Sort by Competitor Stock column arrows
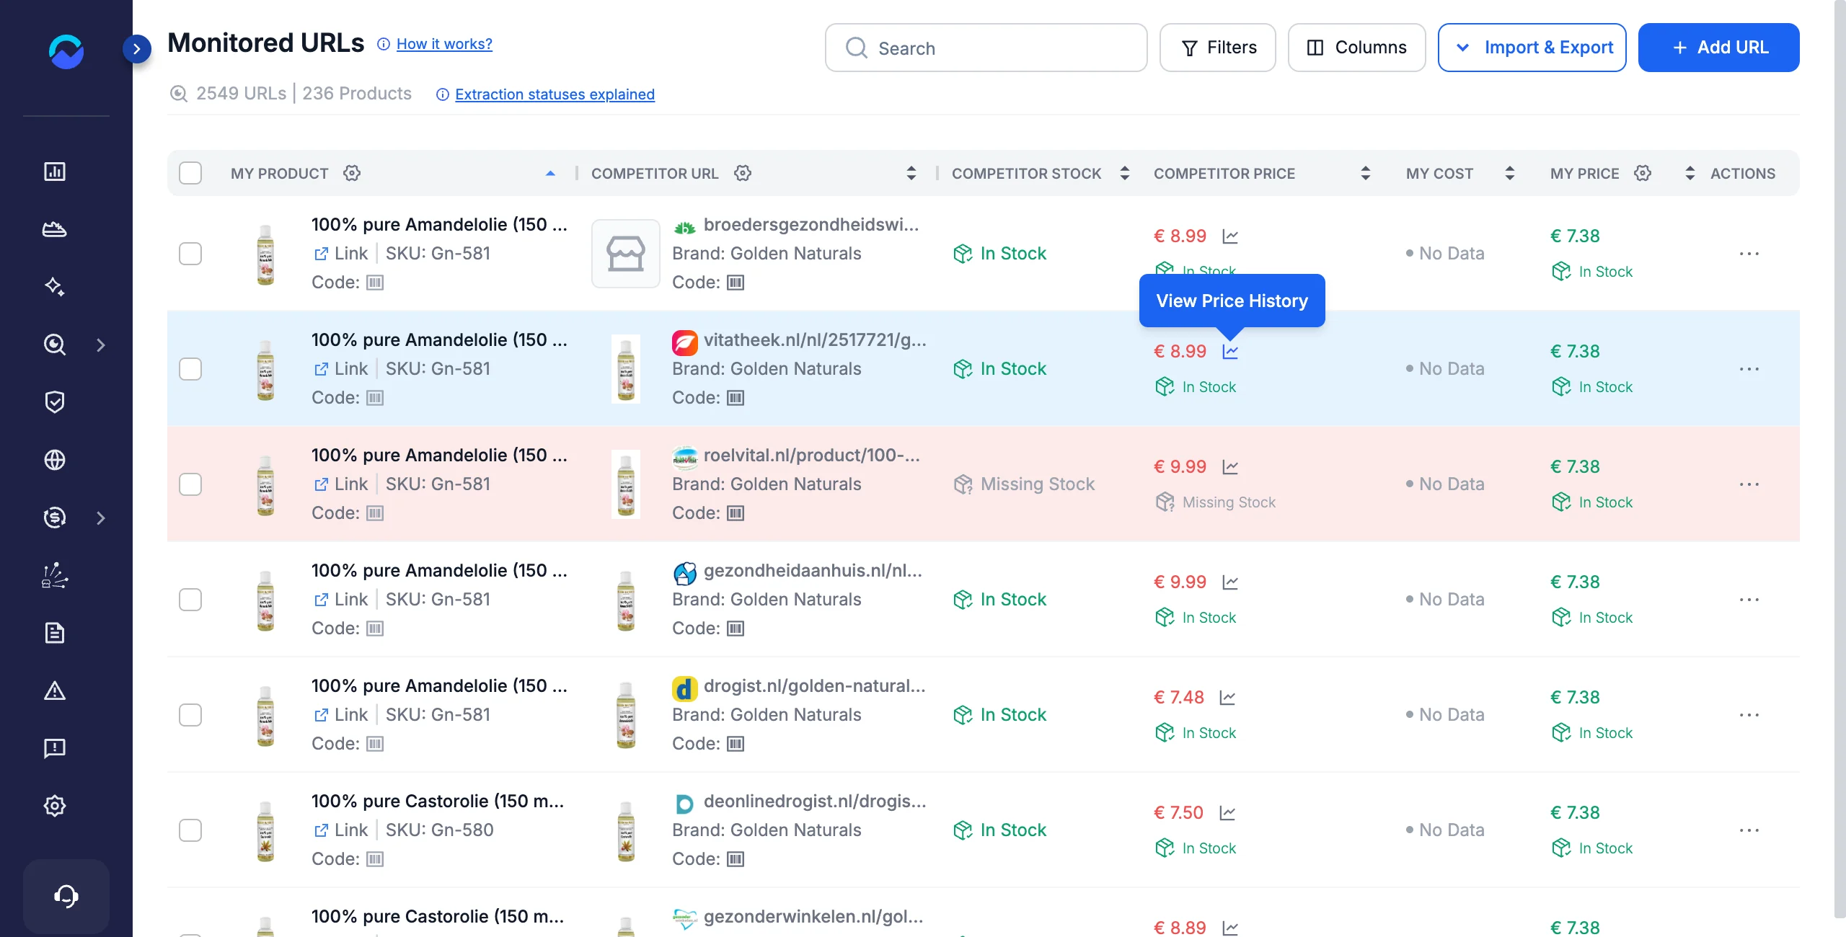The image size is (1846, 937). (1125, 173)
